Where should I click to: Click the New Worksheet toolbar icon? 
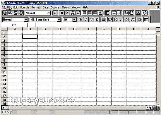point(5,13)
